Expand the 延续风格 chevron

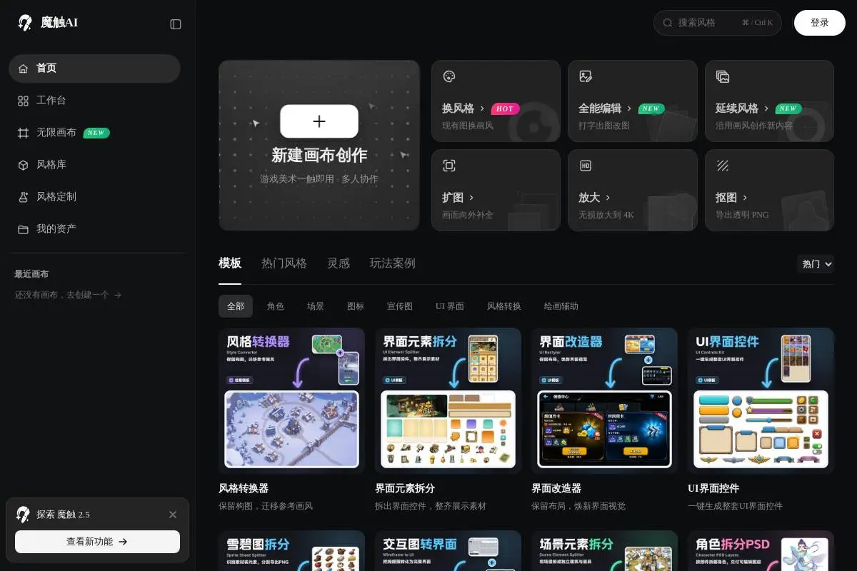pos(766,108)
